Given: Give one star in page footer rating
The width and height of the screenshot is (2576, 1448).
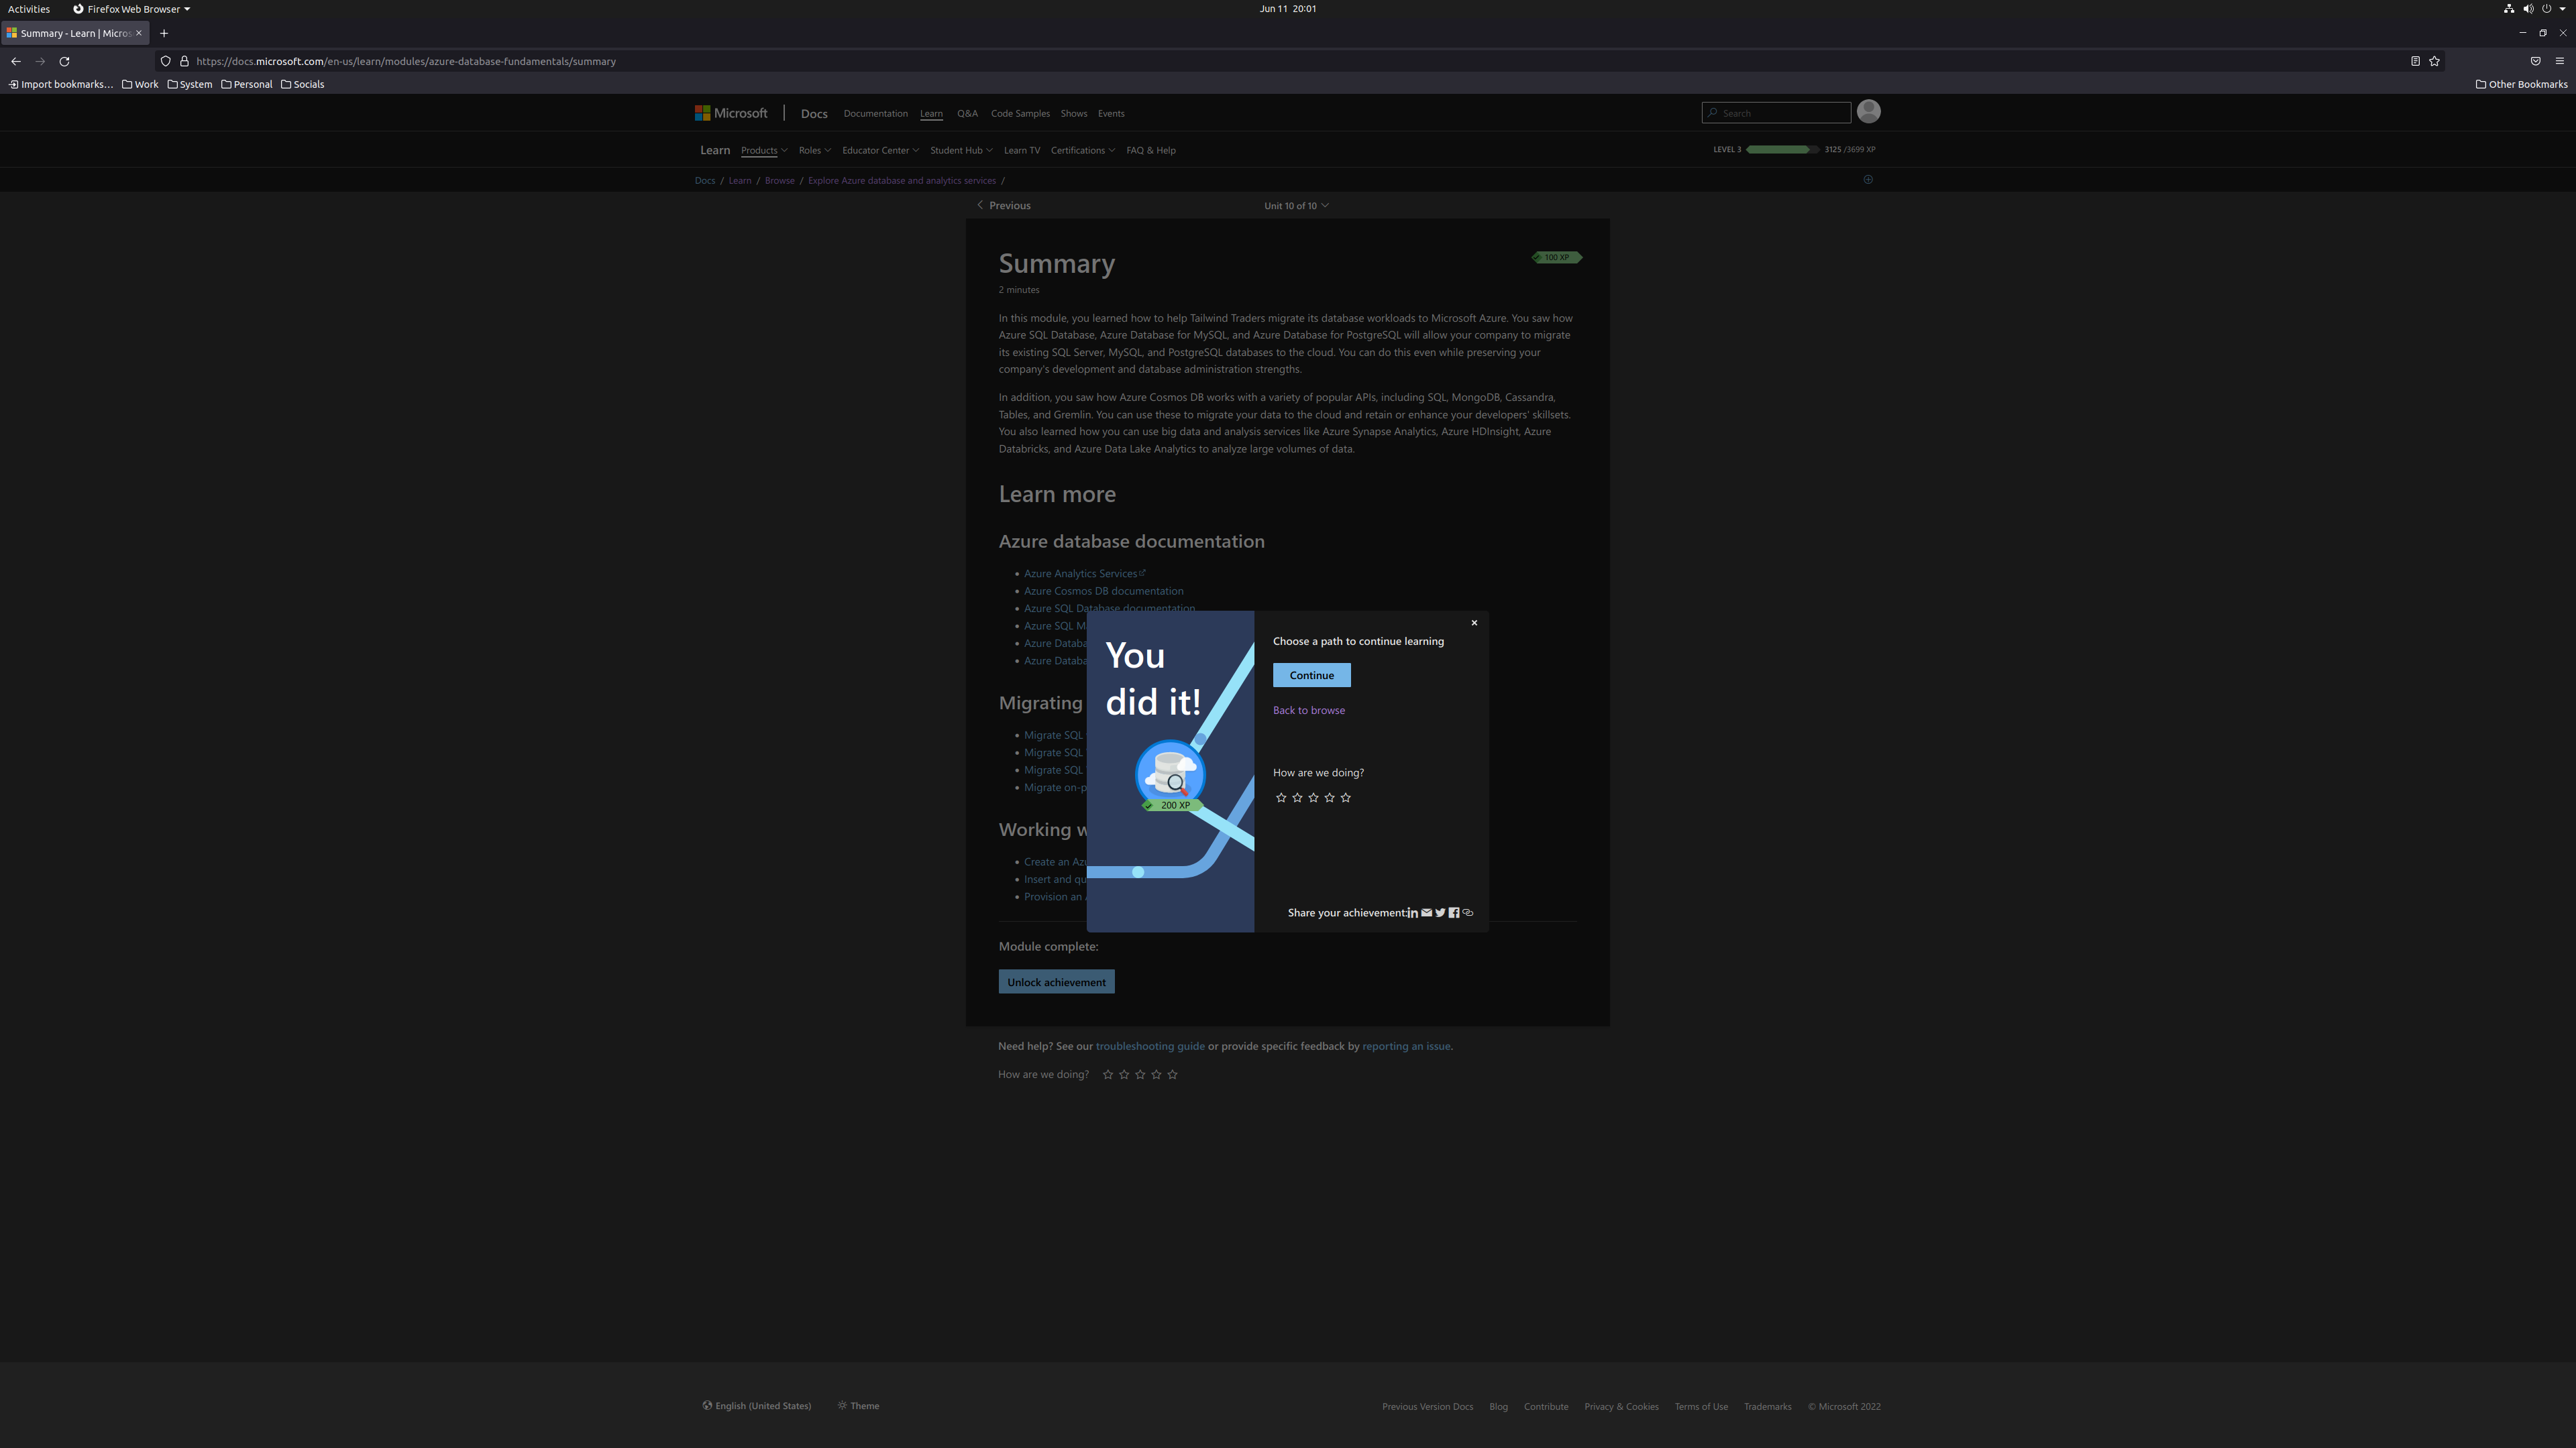Looking at the screenshot, I should pos(1108,1074).
